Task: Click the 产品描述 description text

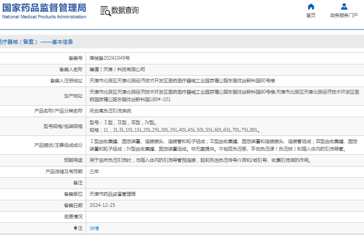Action: (x=224, y=145)
